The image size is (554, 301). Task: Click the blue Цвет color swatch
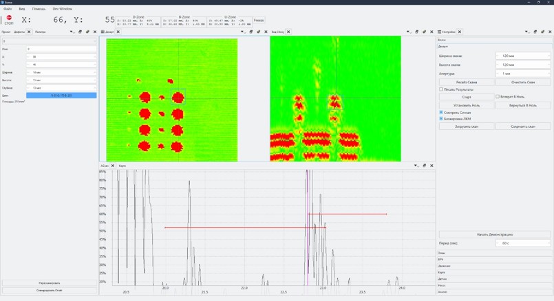pos(61,96)
